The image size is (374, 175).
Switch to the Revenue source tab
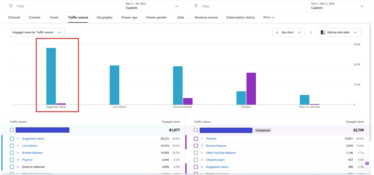point(206,17)
